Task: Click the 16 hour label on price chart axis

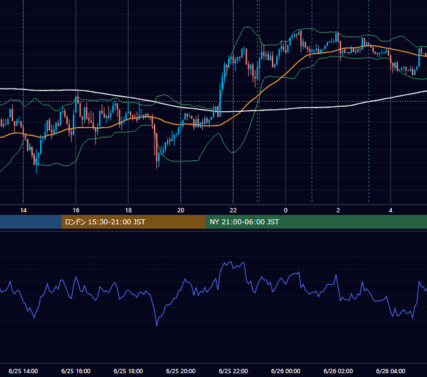Action: click(x=76, y=210)
